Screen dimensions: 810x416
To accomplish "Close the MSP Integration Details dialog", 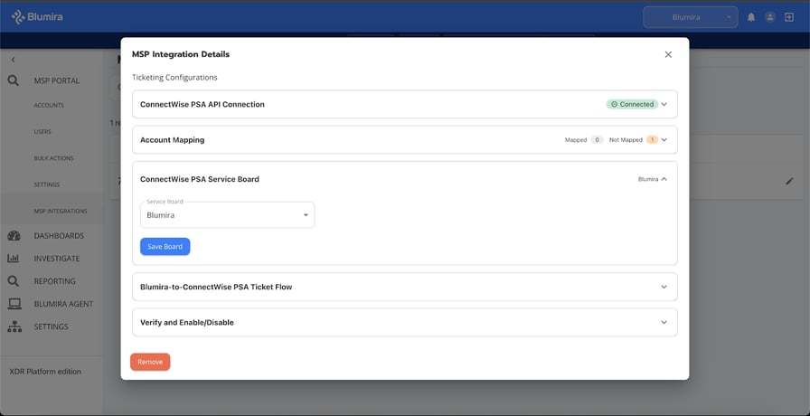I will click(x=668, y=54).
